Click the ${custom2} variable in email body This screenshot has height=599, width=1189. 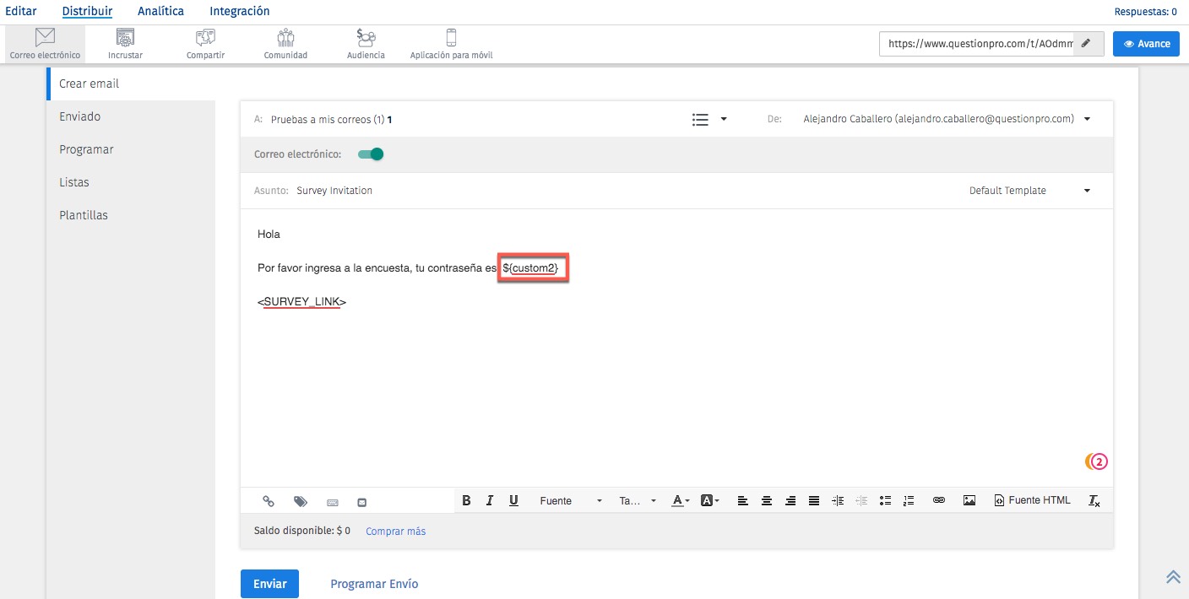[531, 268]
